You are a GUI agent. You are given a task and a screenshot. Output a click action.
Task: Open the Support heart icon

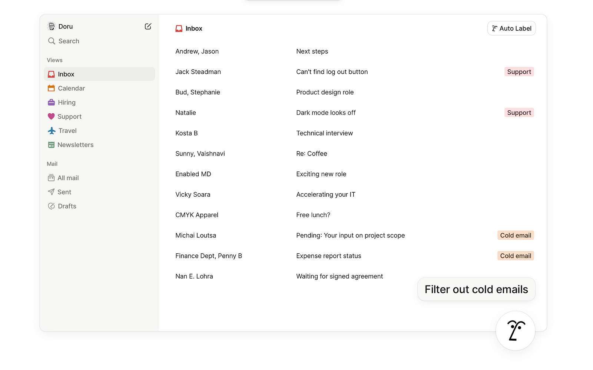tap(52, 116)
